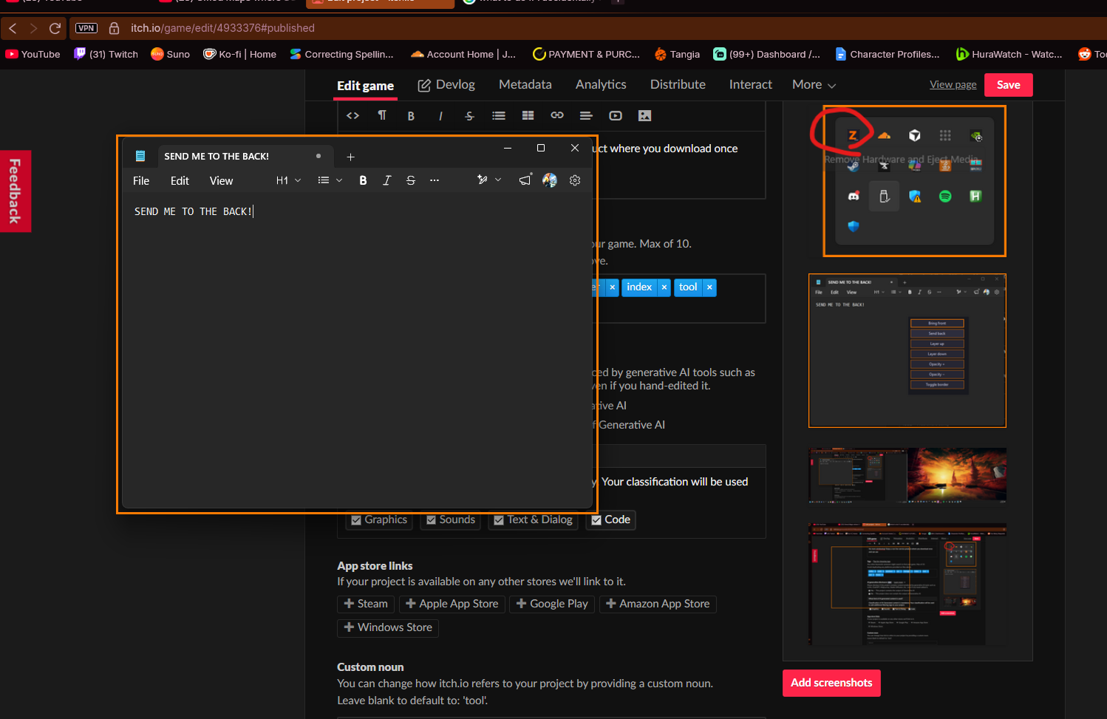Add a Windows Store link
Viewport: 1107px width, 719px height.
click(x=388, y=627)
